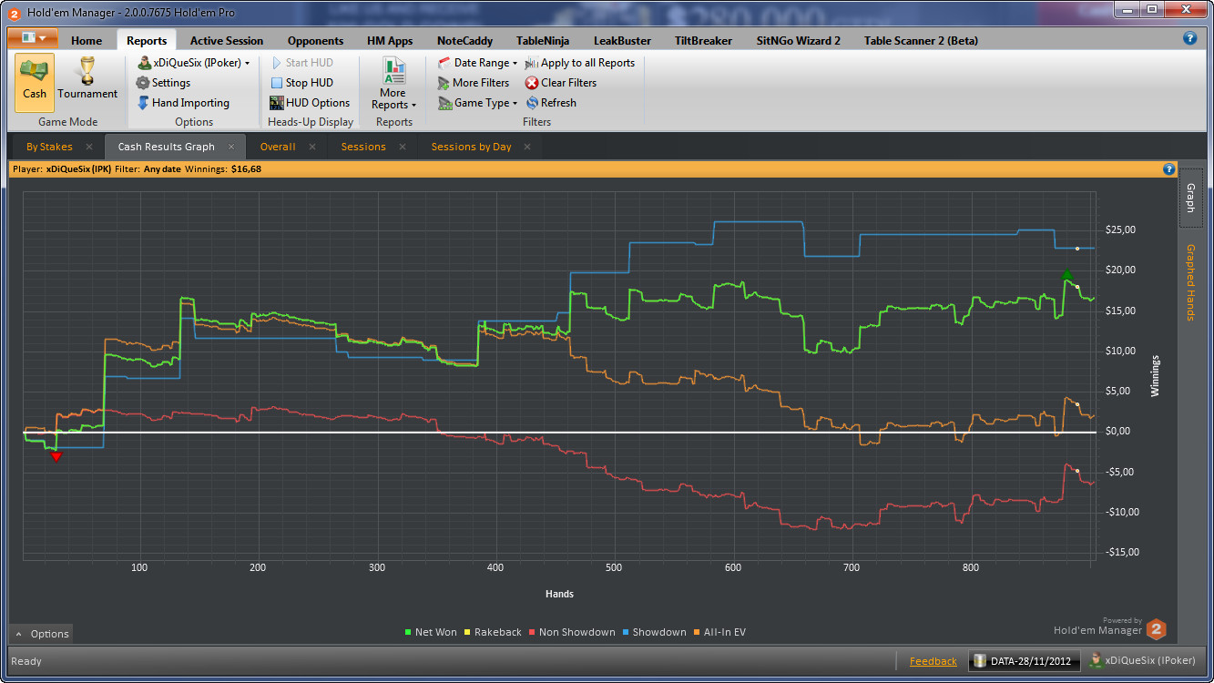
Task: Open the LeakBuster tab
Action: tap(623, 40)
